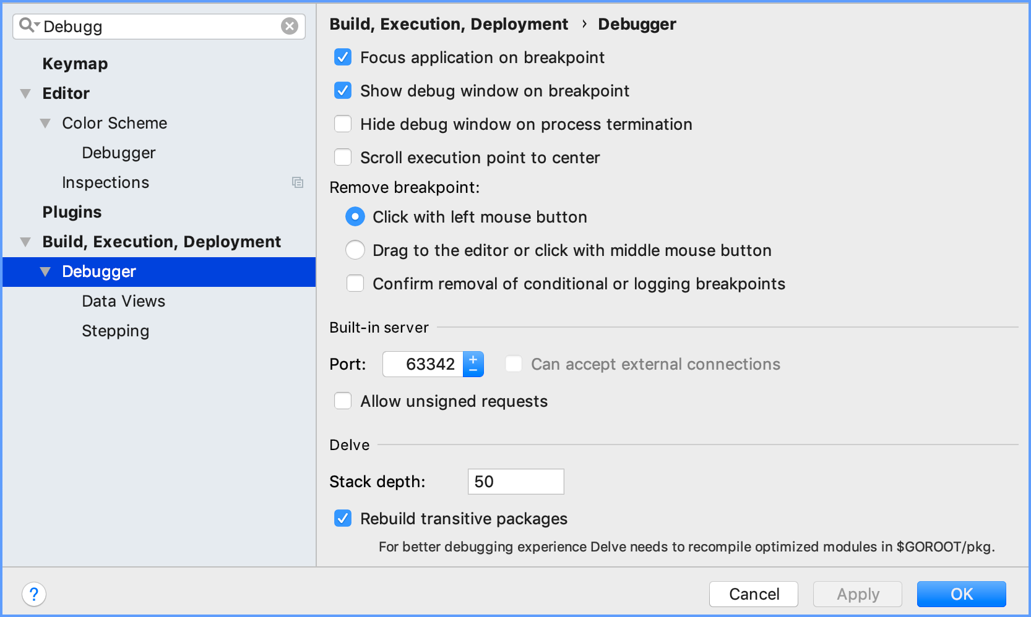Enable Allow unsigned requests
This screenshot has width=1031, height=617.
(343, 401)
